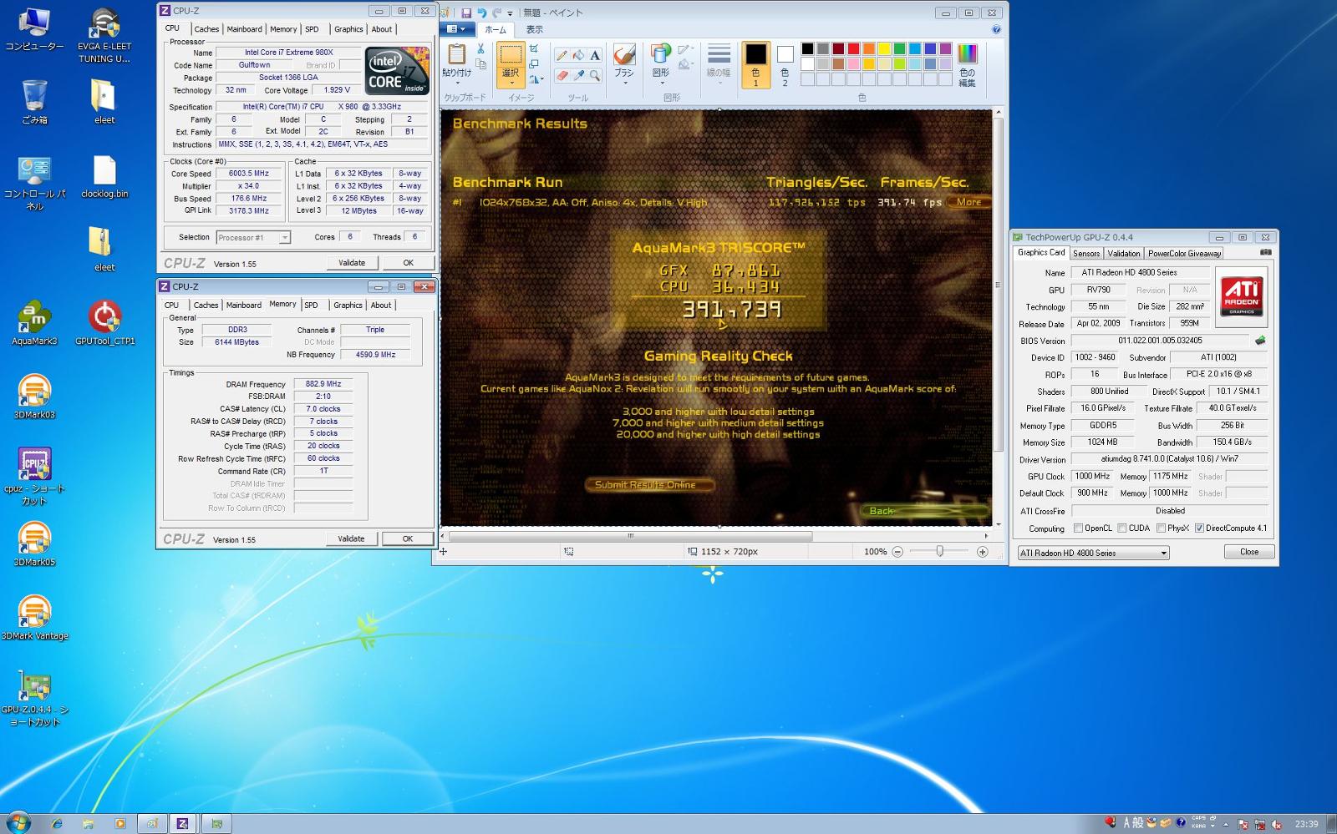Open the Rotate or flip dropdown

point(536,79)
